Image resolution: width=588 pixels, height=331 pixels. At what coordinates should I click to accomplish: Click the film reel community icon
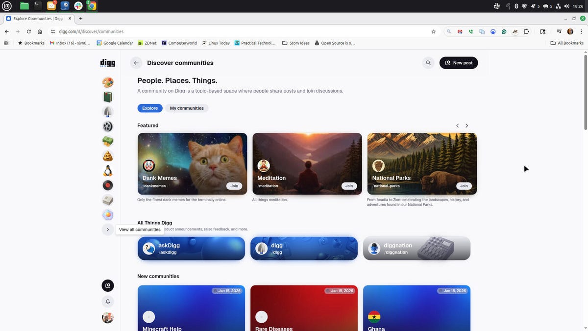107,126
